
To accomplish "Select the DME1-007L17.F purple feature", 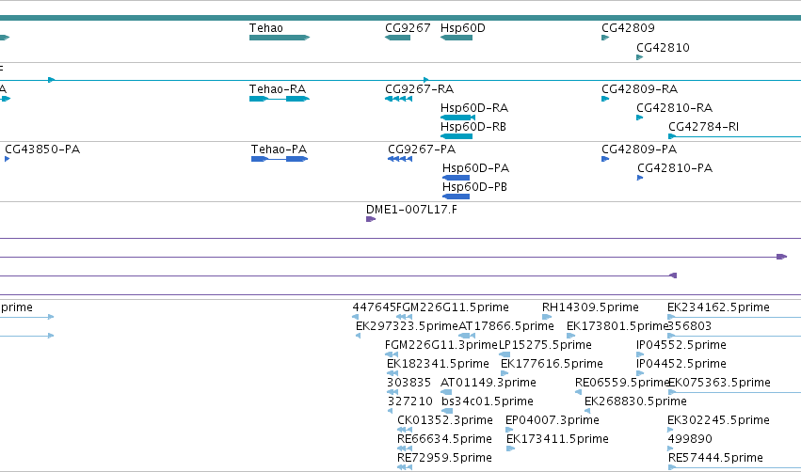I will pyautogui.click(x=371, y=219).
